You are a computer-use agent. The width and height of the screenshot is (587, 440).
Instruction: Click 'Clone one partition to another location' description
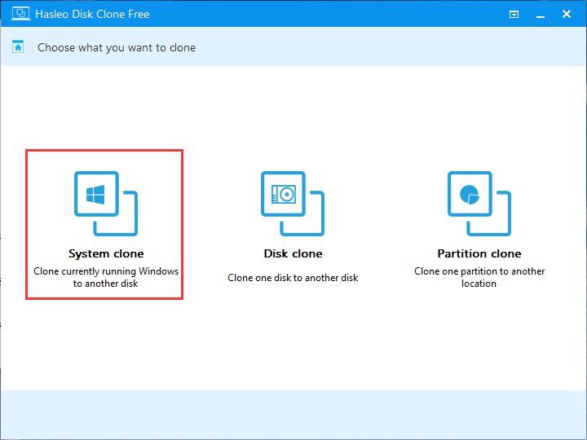click(479, 277)
